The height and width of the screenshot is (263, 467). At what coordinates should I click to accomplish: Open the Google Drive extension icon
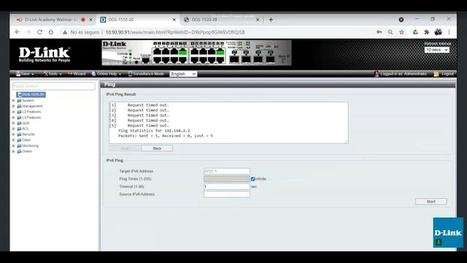point(415,32)
